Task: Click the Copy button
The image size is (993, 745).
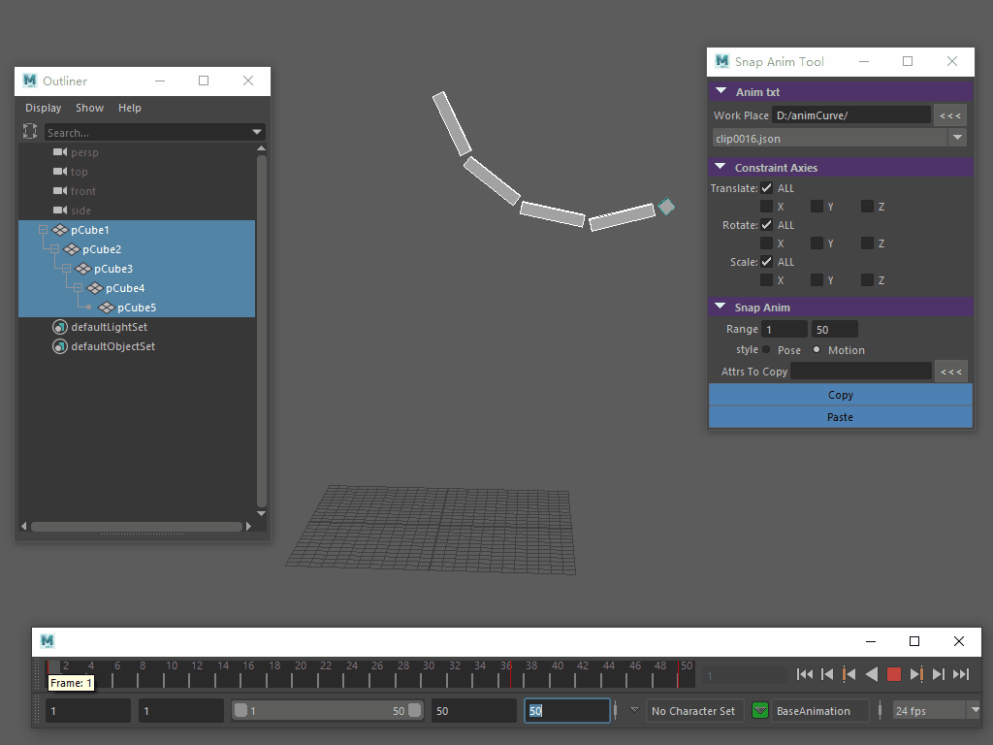Action: pyautogui.click(x=840, y=395)
